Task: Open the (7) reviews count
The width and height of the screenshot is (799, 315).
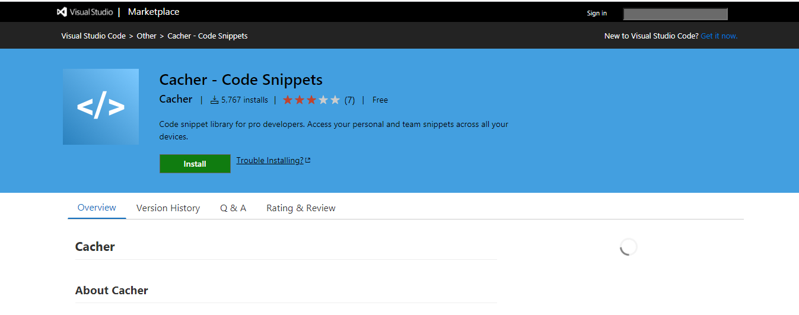Action: click(x=349, y=100)
